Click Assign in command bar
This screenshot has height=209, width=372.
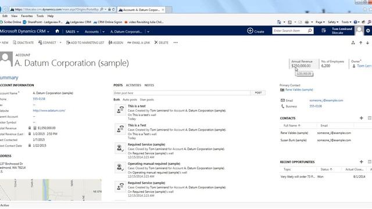click(x=116, y=42)
